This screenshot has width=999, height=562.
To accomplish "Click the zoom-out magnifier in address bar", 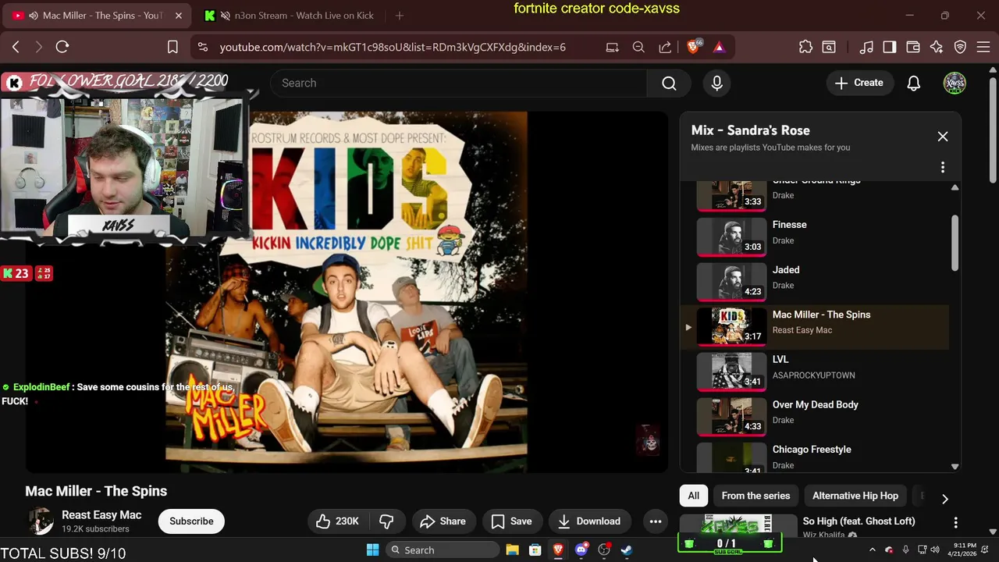I will [x=638, y=47].
